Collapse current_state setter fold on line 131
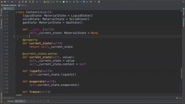Viewport: 185px width, 104px height. point(15,57)
